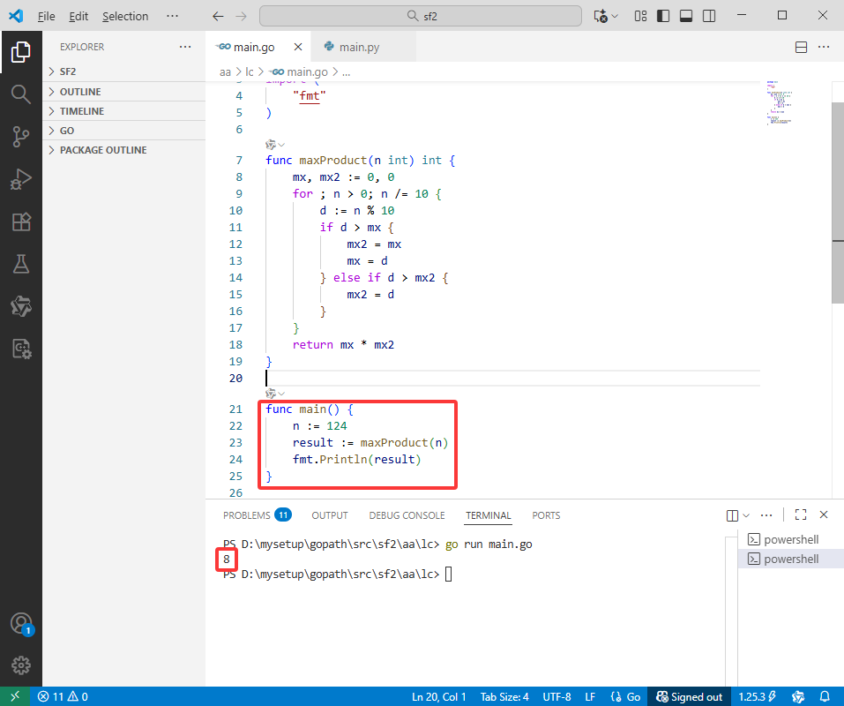Open the Manage gear settings
This screenshot has width=844, height=706.
(21, 665)
